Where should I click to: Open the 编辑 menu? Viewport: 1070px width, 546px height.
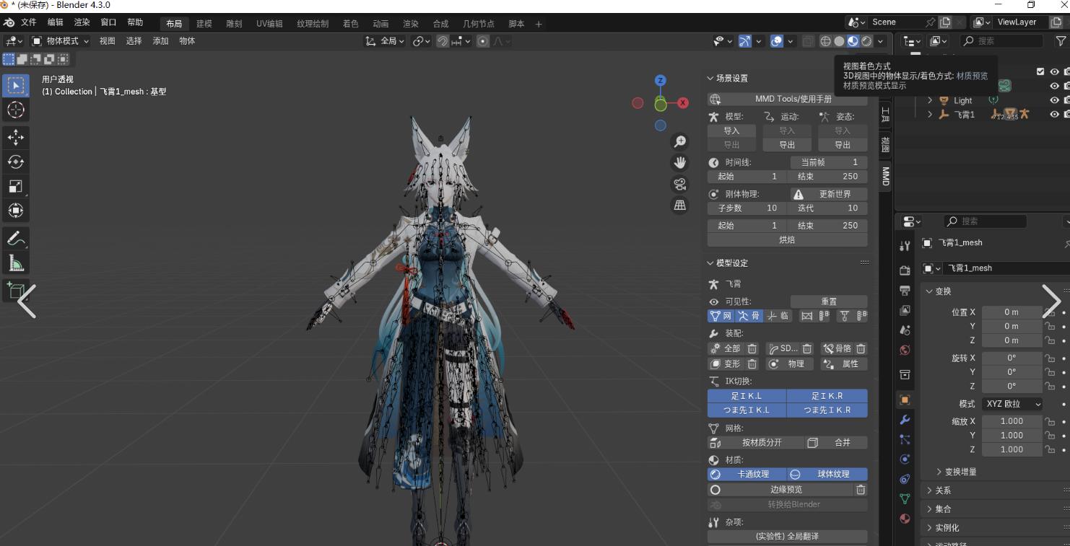point(55,22)
